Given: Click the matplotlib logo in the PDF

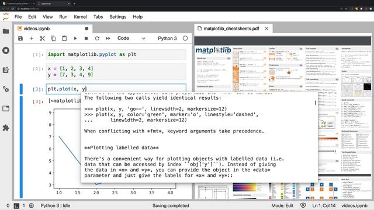Looking at the screenshot, I should (x=213, y=50).
